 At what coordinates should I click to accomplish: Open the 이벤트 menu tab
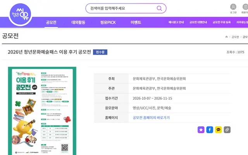point(136,22)
